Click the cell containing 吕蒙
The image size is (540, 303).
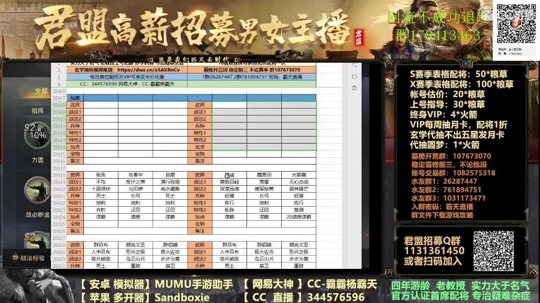(x=170, y=175)
